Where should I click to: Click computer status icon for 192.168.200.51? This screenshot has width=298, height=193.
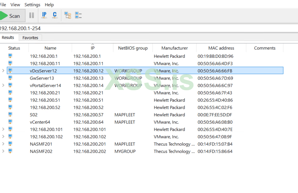click(x=10, y=100)
